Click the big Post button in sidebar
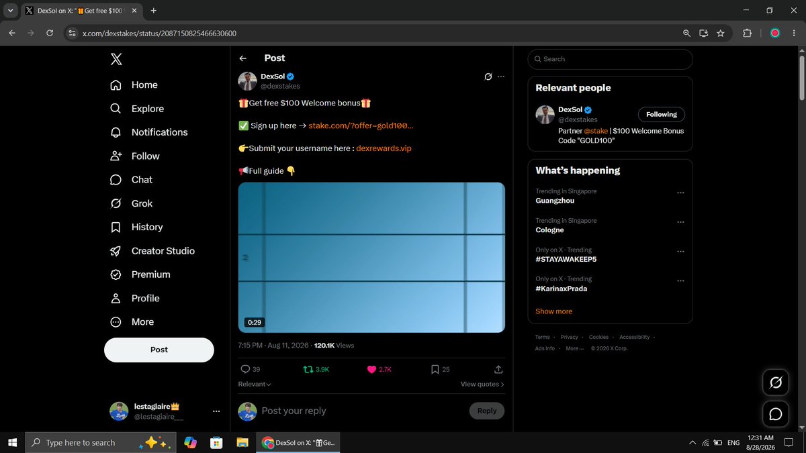Viewport: 806px width, 453px height. 159,350
